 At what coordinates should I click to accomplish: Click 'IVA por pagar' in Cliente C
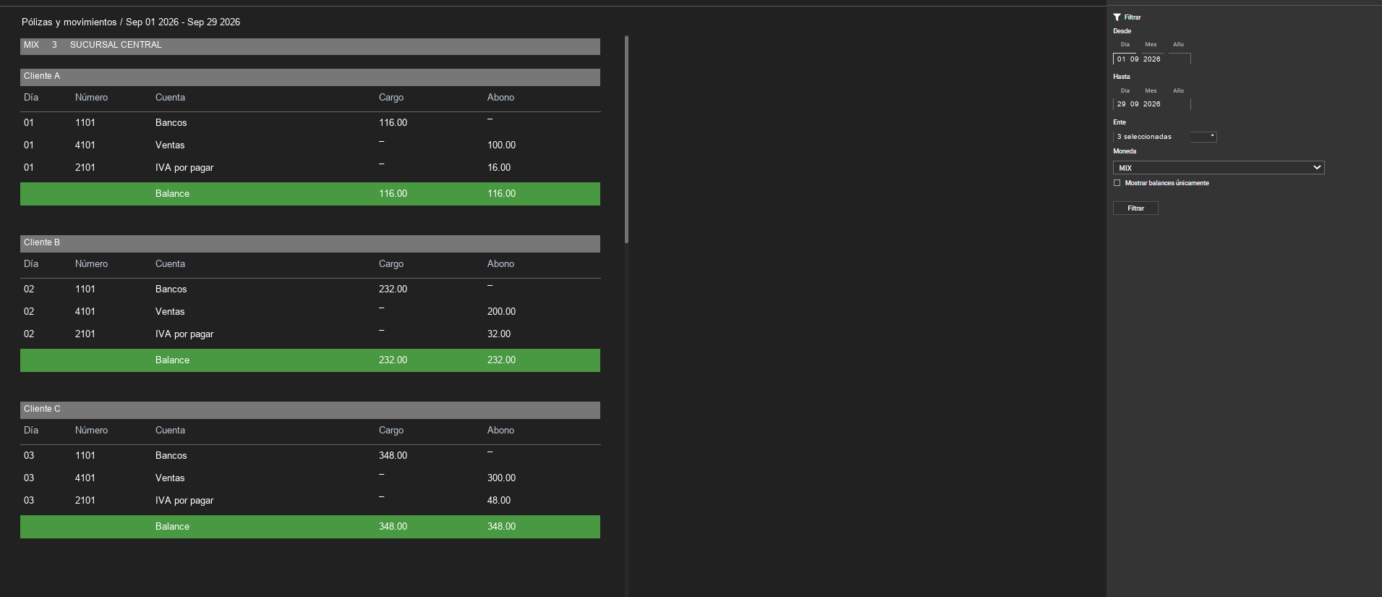click(184, 501)
